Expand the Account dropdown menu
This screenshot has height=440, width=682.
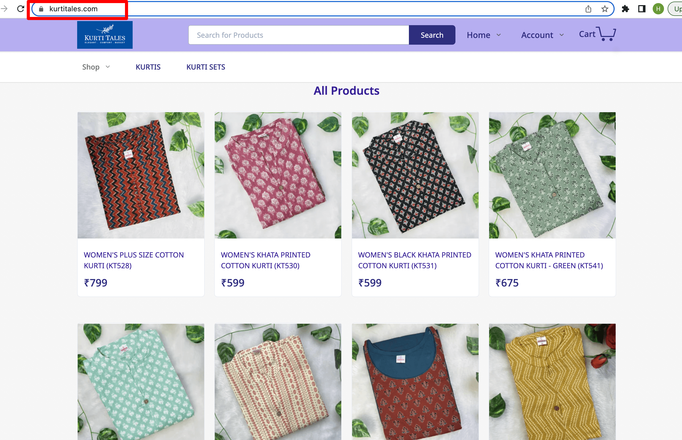coord(542,35)
